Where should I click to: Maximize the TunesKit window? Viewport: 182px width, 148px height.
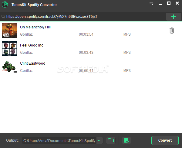click(169, 3)
